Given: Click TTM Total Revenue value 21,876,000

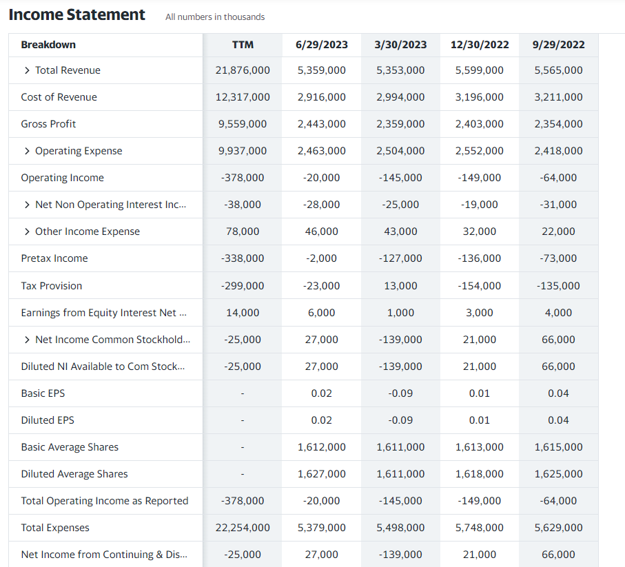Looking at the screenshot, I should tap(243, 70).
